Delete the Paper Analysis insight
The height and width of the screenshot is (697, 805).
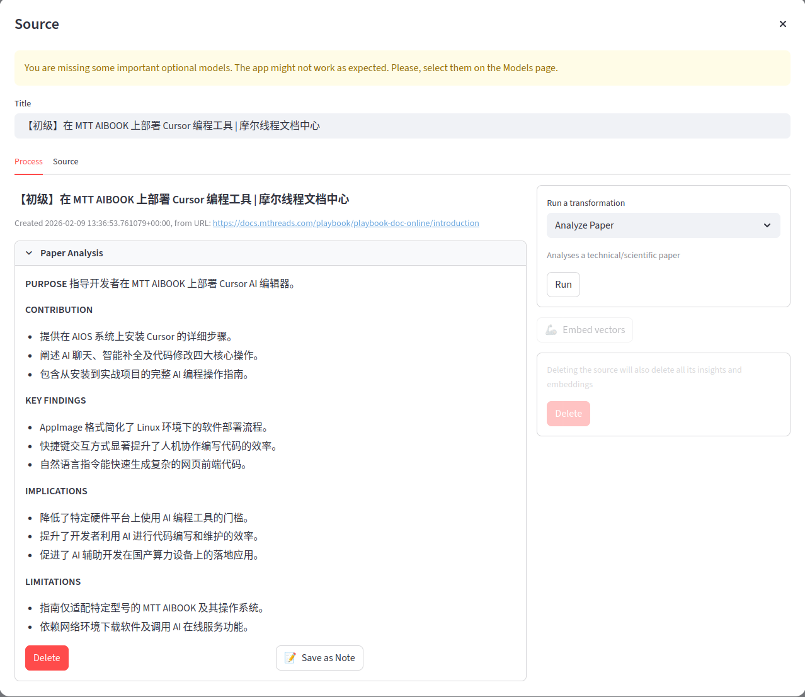point(47,658)
